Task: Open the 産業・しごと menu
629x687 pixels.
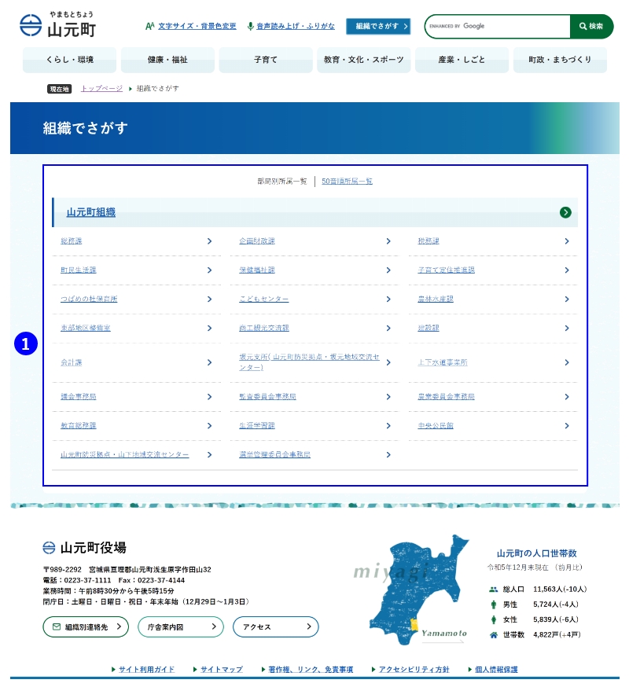Action: point(462,60)
